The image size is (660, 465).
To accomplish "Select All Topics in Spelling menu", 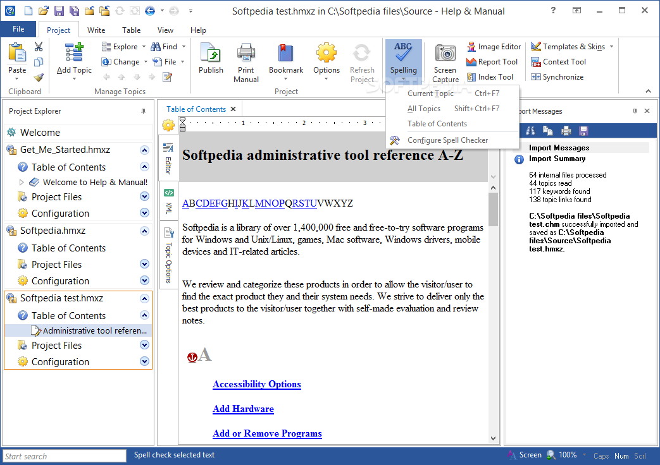I will (x=452, y=109).
